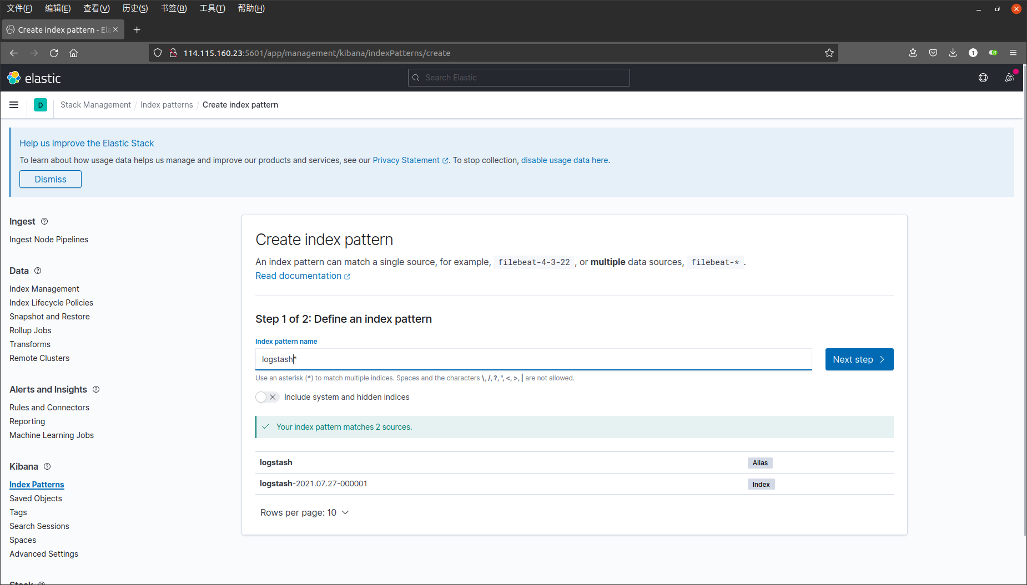Image resolution: width=1027 pixels, height=585 pixels.
Task: Select the logstash-2021.07.27-000001 index row
Action: tap(575, 484)
